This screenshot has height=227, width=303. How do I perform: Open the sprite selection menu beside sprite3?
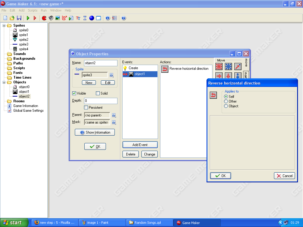[x=112, y=75]
